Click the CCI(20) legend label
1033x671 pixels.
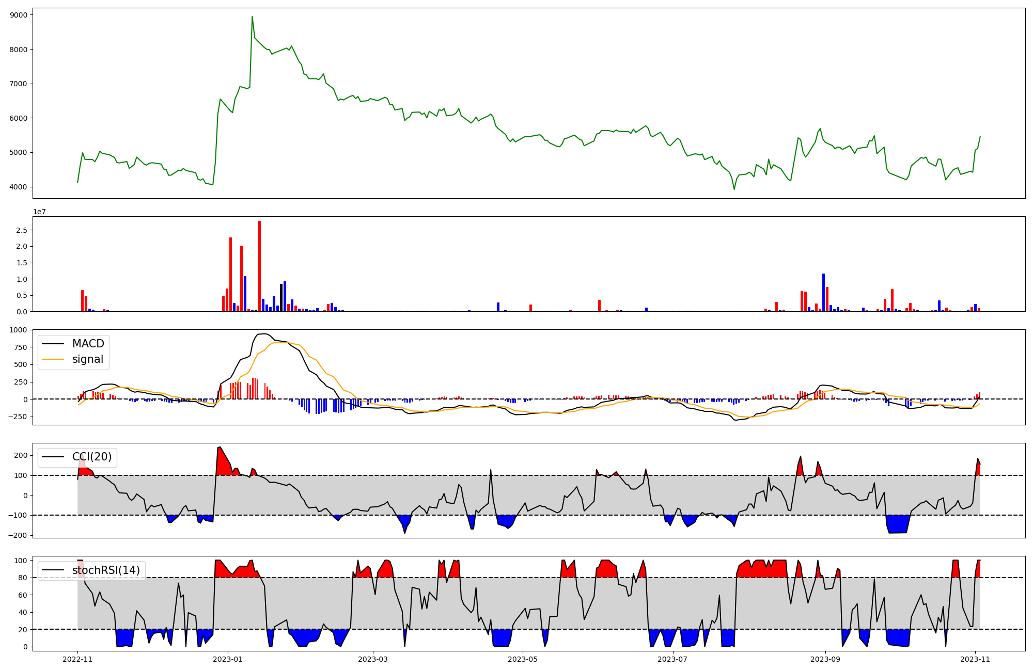pos(92,457)
